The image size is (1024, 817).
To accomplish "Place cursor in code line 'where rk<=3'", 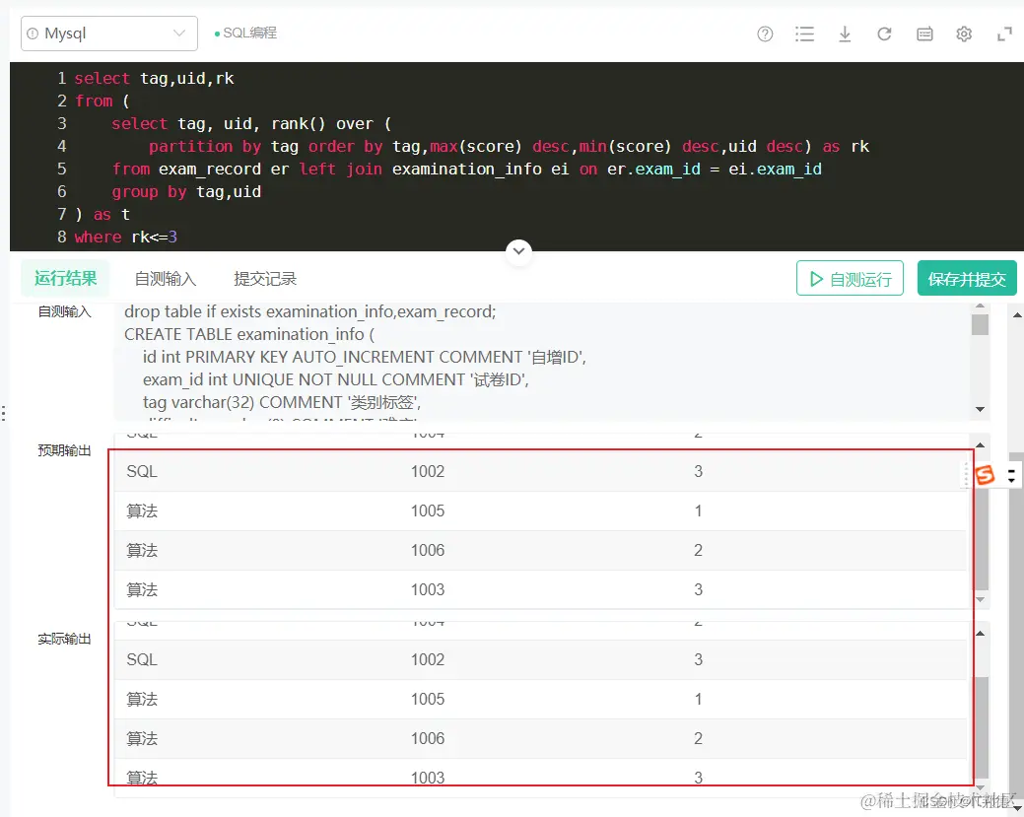I will click(x=125, y=238).
